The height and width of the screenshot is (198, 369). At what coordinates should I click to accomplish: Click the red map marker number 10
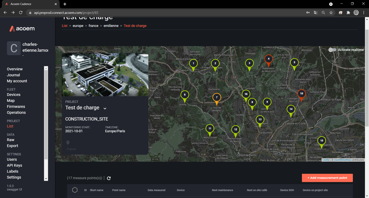pyautogui.click(x=302, y=94)
